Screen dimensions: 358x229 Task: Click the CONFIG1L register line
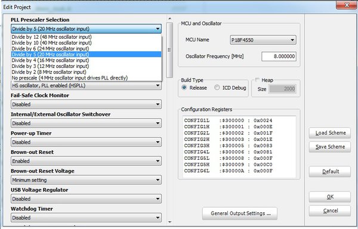(x=228, y=120)
